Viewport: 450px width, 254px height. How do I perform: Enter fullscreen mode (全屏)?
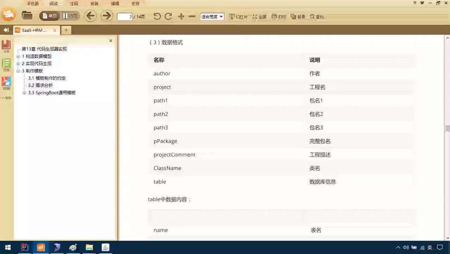click(260, 17)
